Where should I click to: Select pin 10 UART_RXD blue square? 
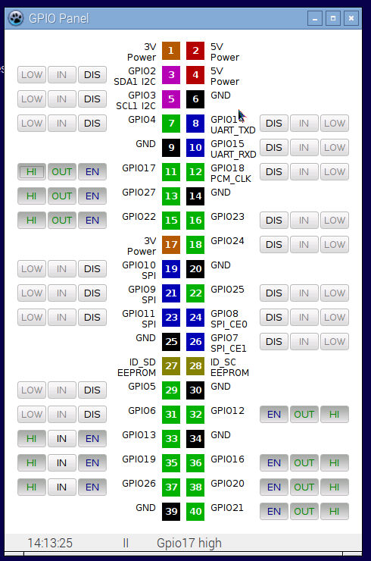click(x=195, y=147)
